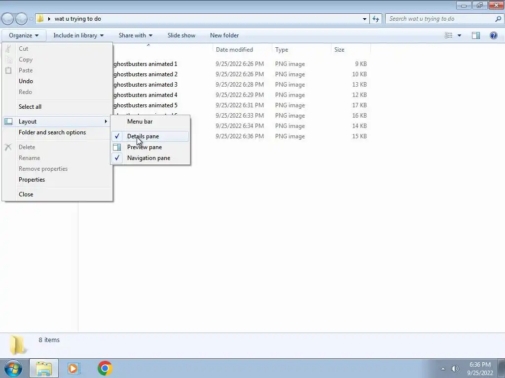505x378 pixels.
Task: Open the Windows Start orb
Action: coord(13,368)
